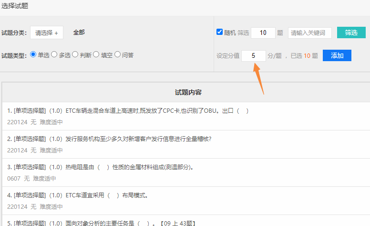This screenshot has width=370, height=226.
Task: Select the 单选 question type radio
Action: coord(33,54)
